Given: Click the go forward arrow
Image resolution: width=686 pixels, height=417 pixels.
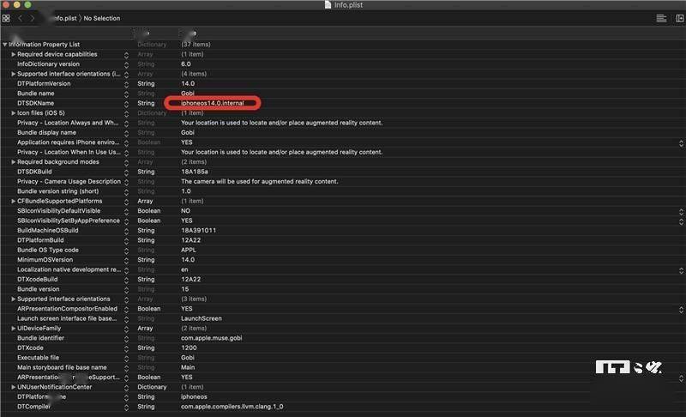Looking at the screenshot, I should [x=33, y=18].
